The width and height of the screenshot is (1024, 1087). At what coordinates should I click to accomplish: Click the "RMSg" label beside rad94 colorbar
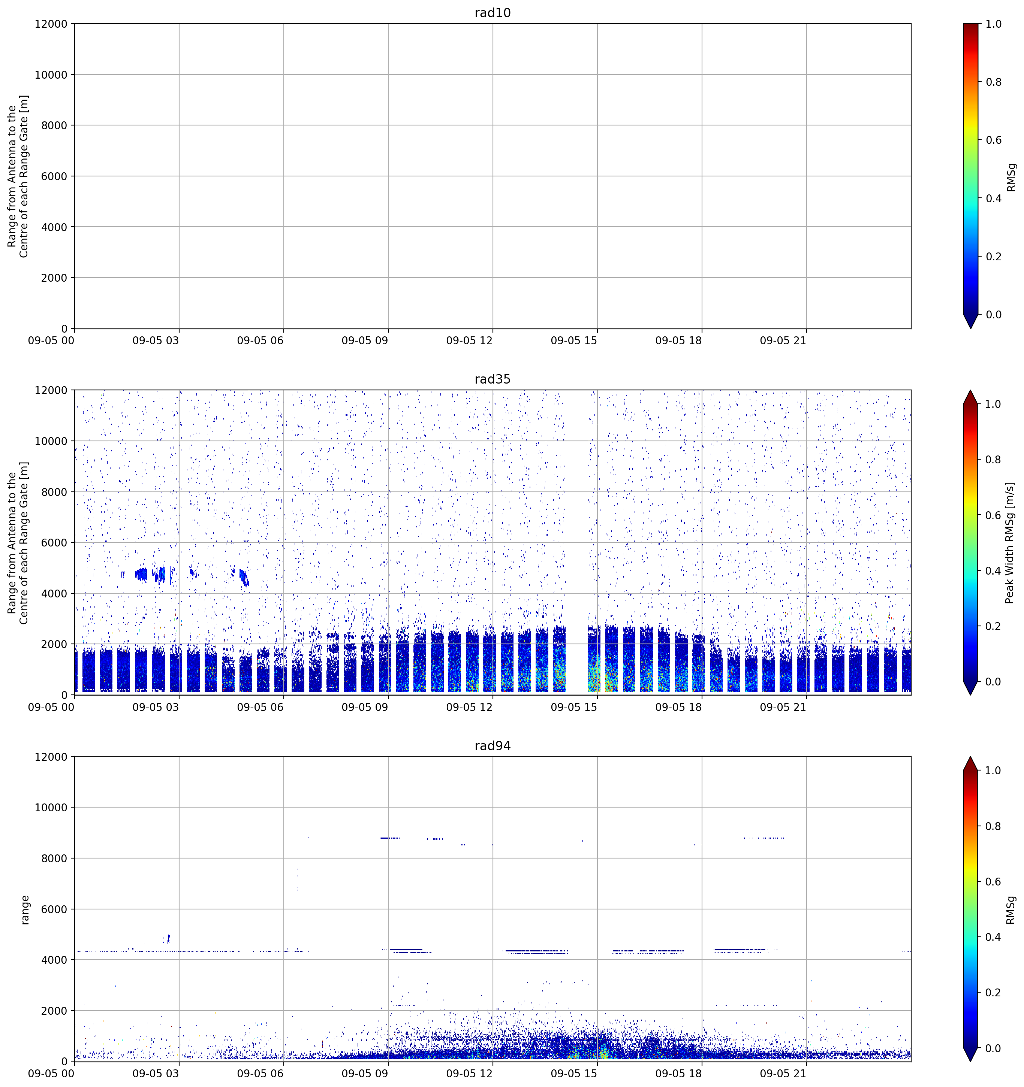tap(1011, 910)
